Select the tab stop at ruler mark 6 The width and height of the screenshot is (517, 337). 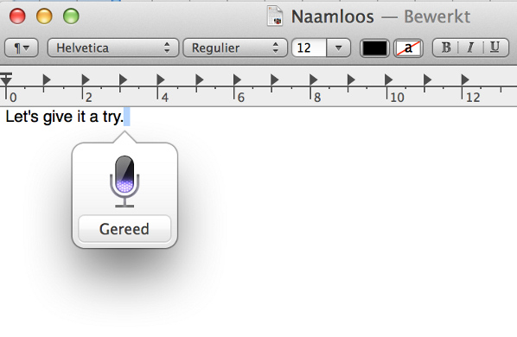pos(237,79)
